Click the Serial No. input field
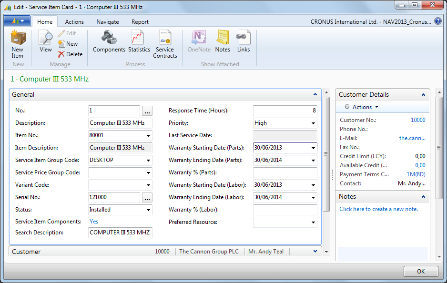This screenshot has width=447, height=283. (114, 197)
